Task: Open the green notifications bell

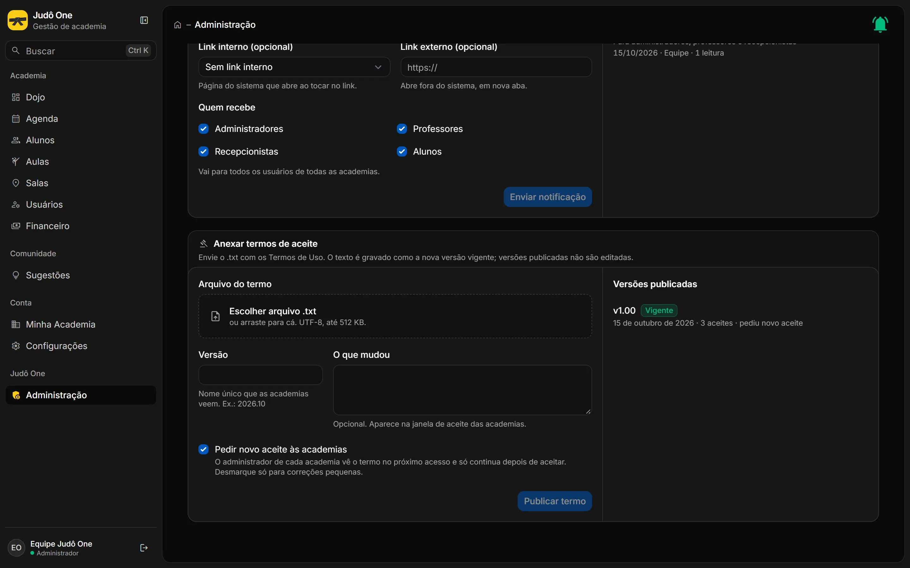Action: pyautogui.click(x=880, y=24)
